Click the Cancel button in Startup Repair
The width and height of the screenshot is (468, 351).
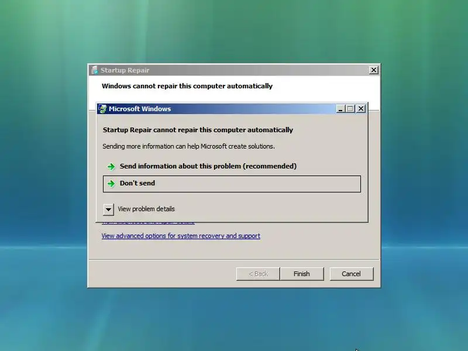pos(352,274)
